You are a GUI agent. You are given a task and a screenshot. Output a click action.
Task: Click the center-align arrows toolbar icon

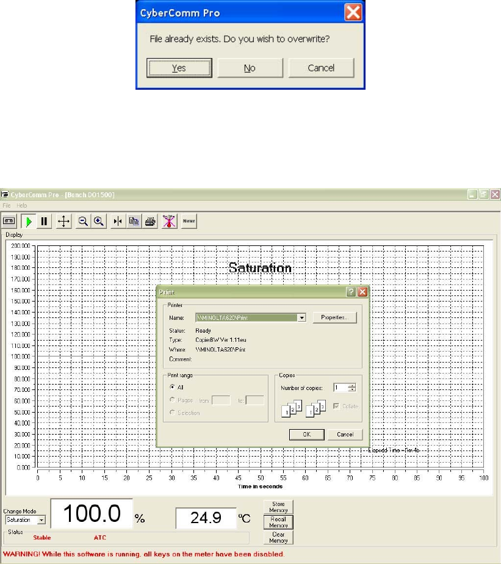(118, 221)
